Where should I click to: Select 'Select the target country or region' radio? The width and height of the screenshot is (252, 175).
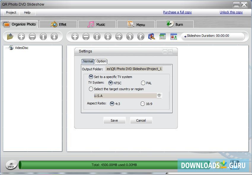tap(91, 89)
